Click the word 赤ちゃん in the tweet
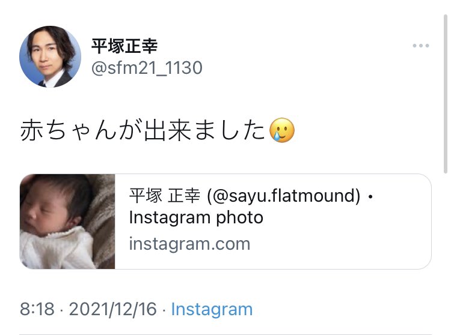 pyautogui.click(x=68, y=130)
